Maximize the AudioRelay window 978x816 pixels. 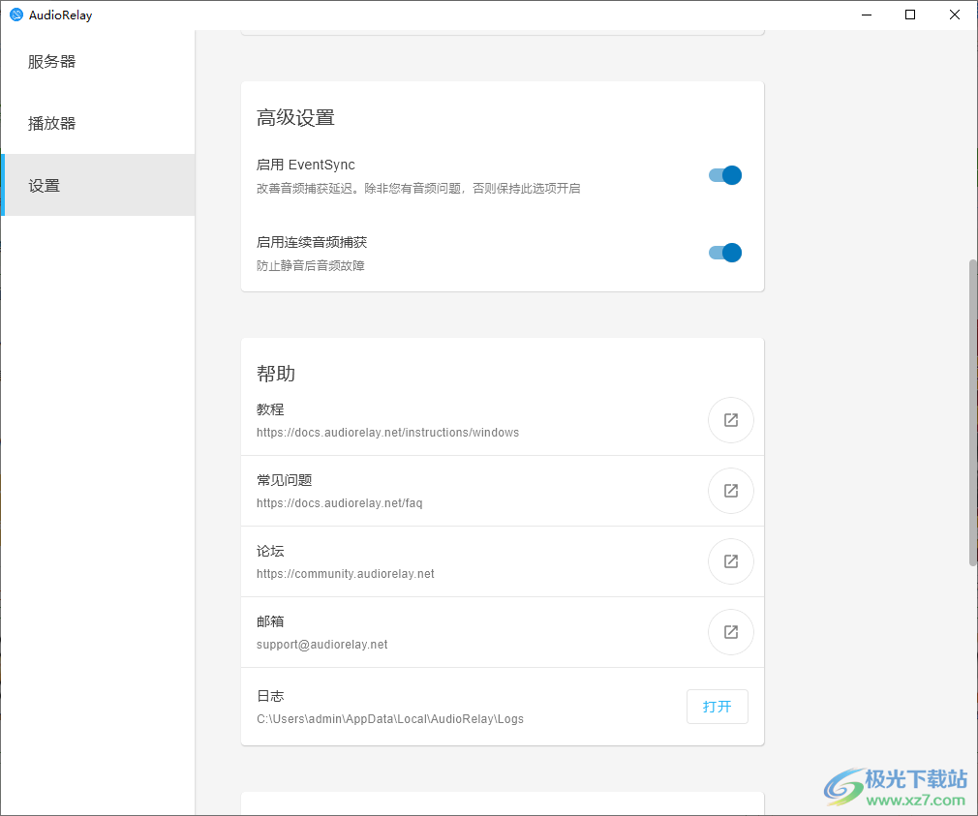point(910,15)
